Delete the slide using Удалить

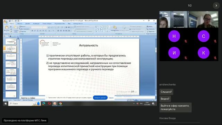23,32
